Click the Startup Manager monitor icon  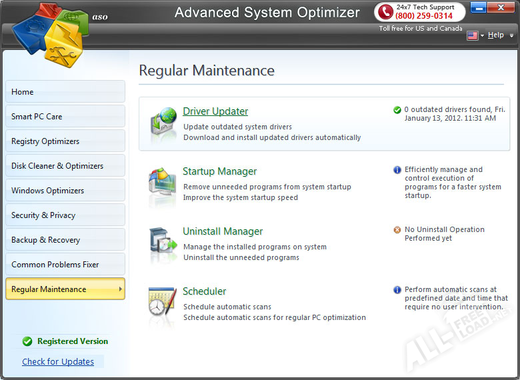pos(162,183)
